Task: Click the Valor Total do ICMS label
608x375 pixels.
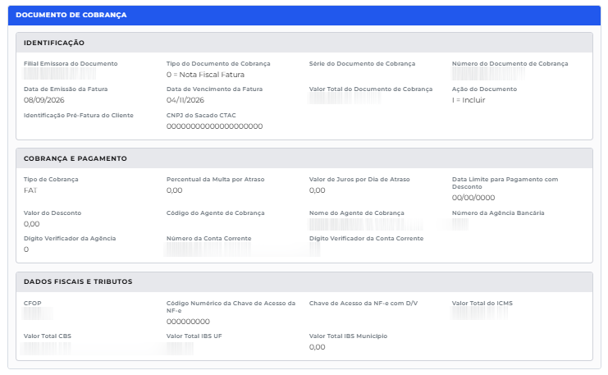Action: [482, 304]
